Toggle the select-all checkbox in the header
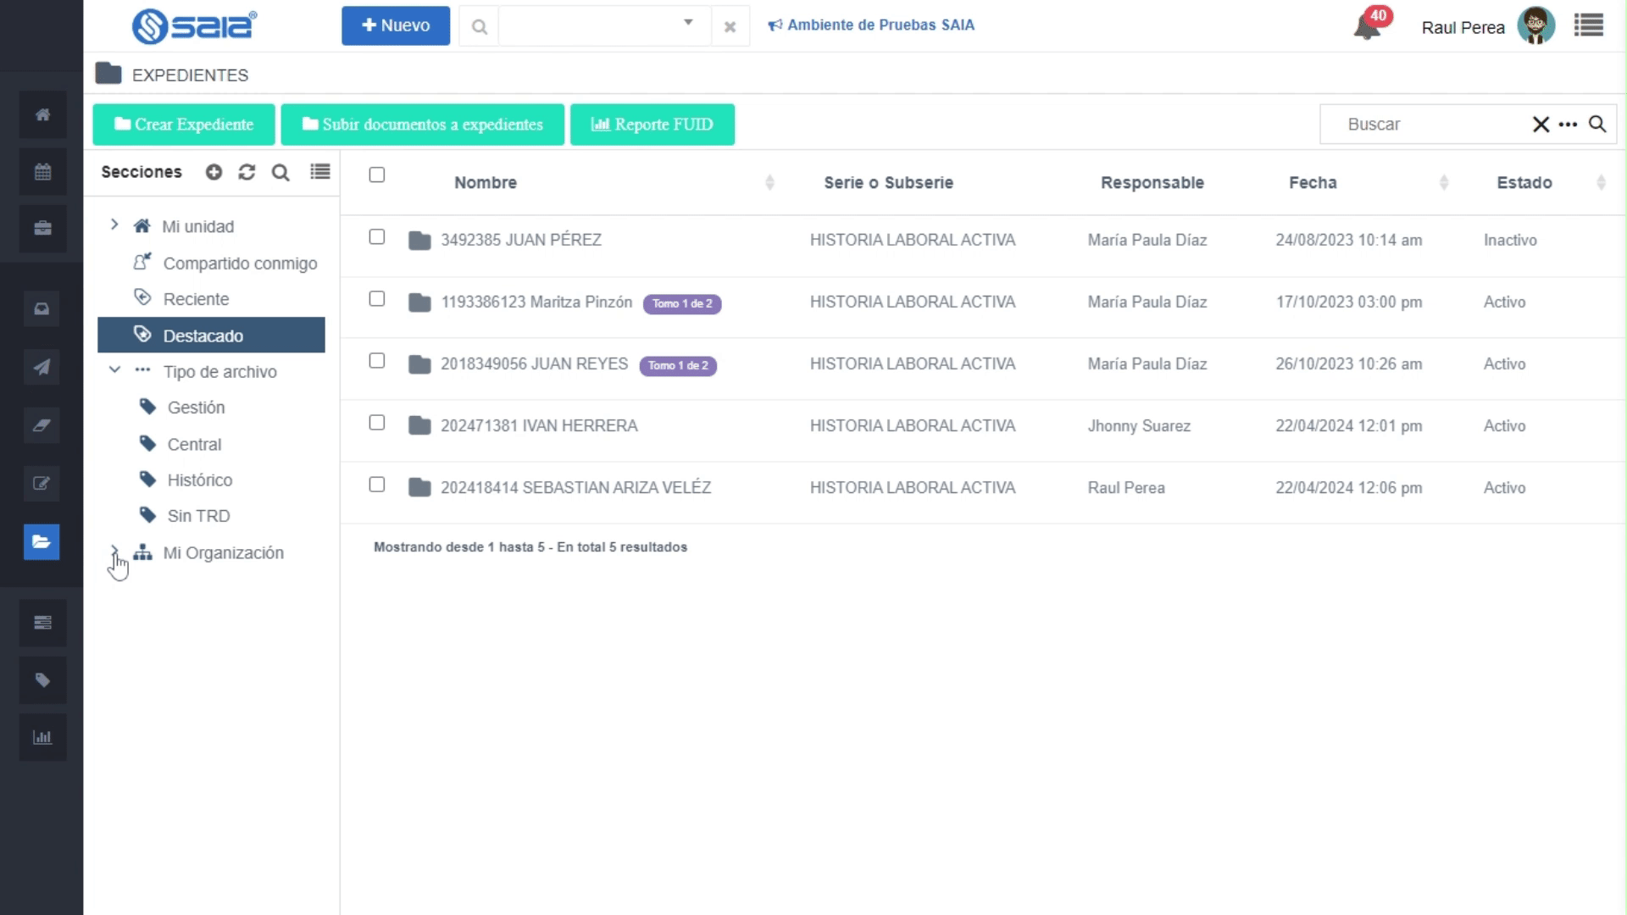Viewport: 1627px width, 915px height. (377, 175)
